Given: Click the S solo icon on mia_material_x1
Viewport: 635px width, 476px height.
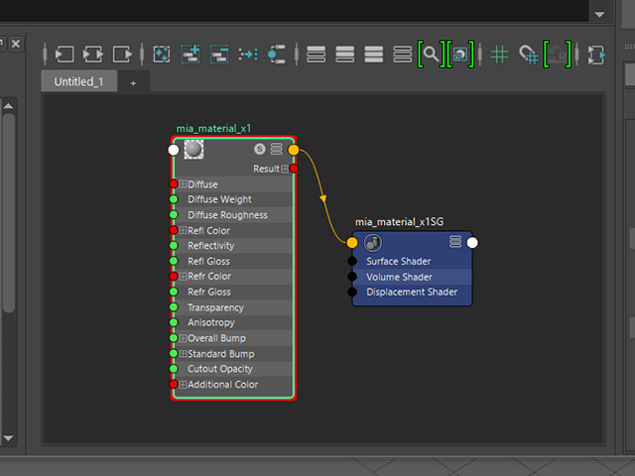Looking at the screenshot, I should tap(260, 149).
